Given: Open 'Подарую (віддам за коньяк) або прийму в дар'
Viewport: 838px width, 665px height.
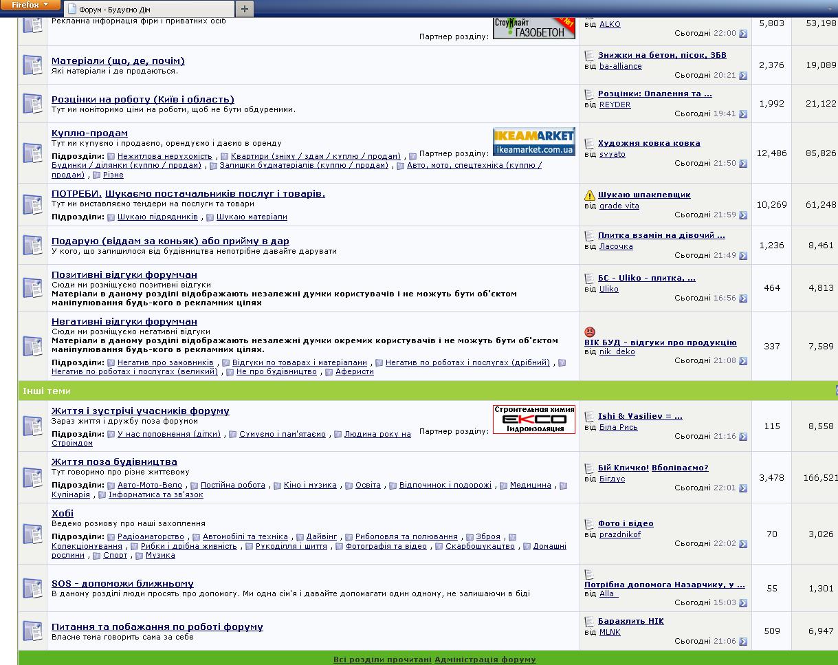Looking at the screenshot, I should click(x=170, y=241).
